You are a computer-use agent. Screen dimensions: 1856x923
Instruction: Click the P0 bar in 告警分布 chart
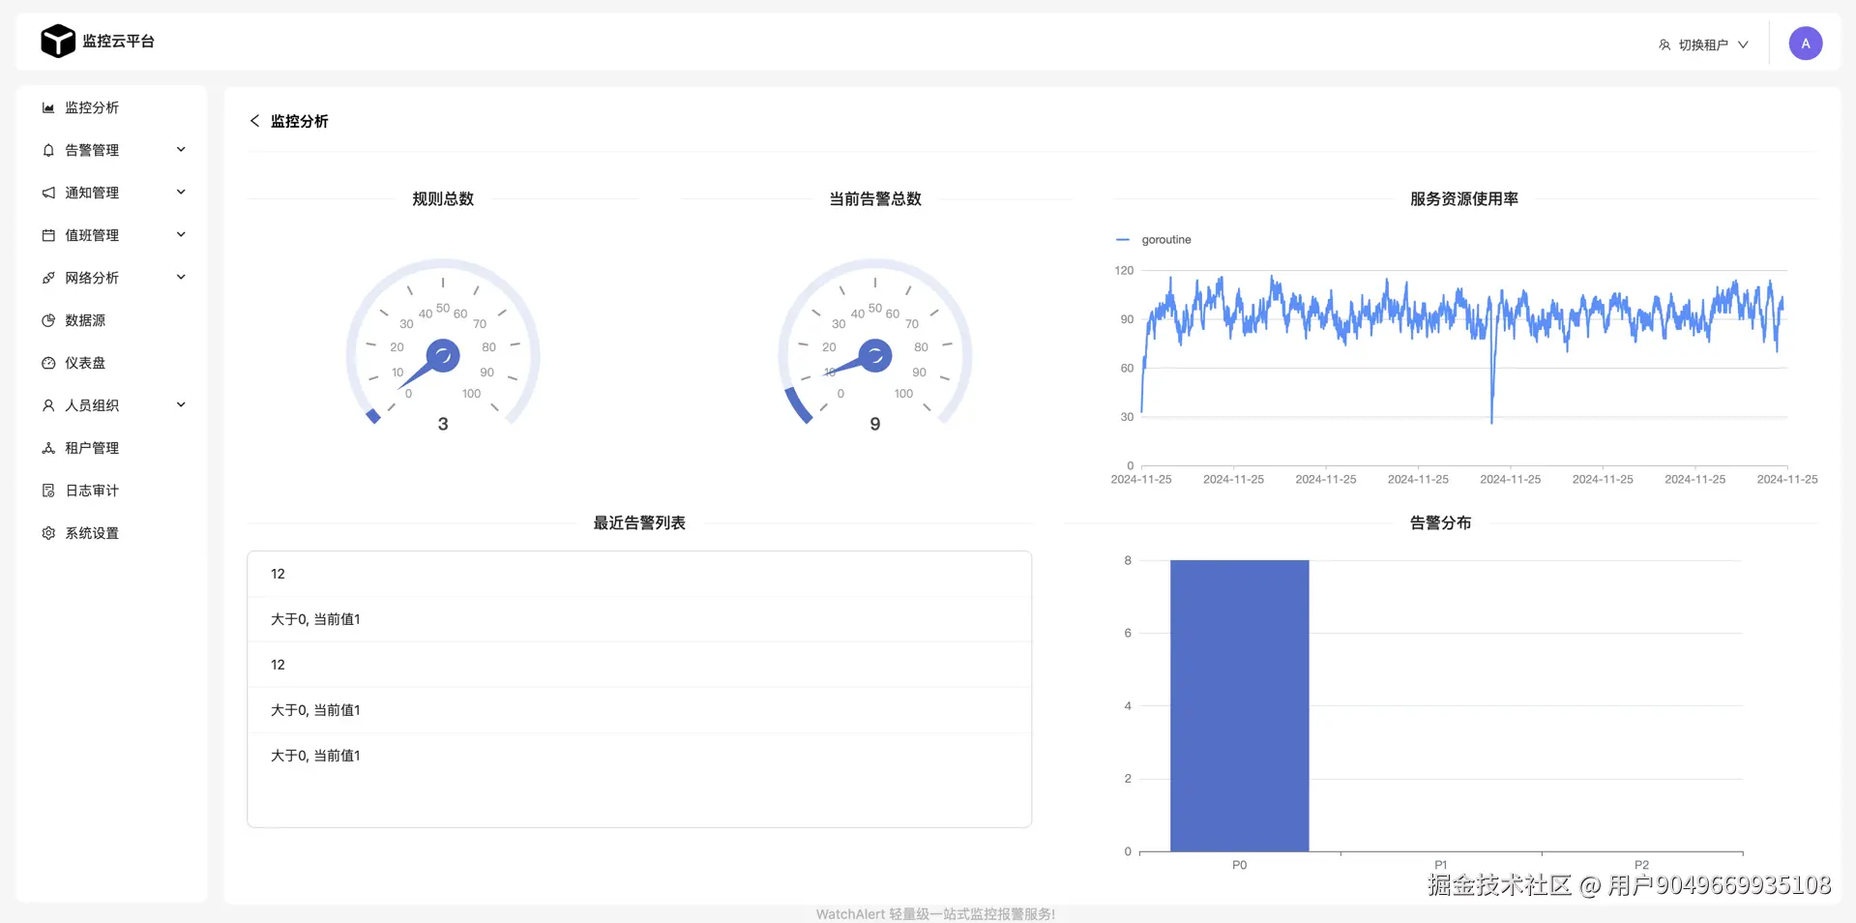(1239, 705)
